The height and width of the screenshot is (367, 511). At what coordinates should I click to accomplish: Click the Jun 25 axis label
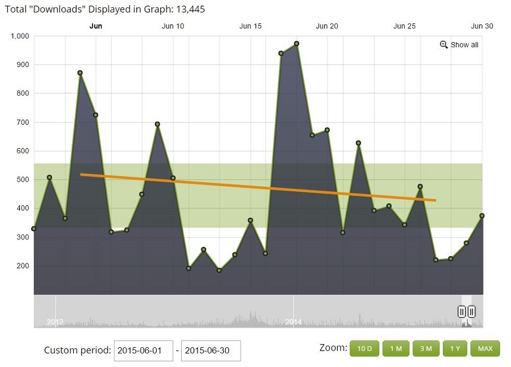click(404, 26)
